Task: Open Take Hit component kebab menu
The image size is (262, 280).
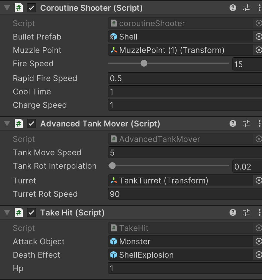Action: tap(260, 213)
